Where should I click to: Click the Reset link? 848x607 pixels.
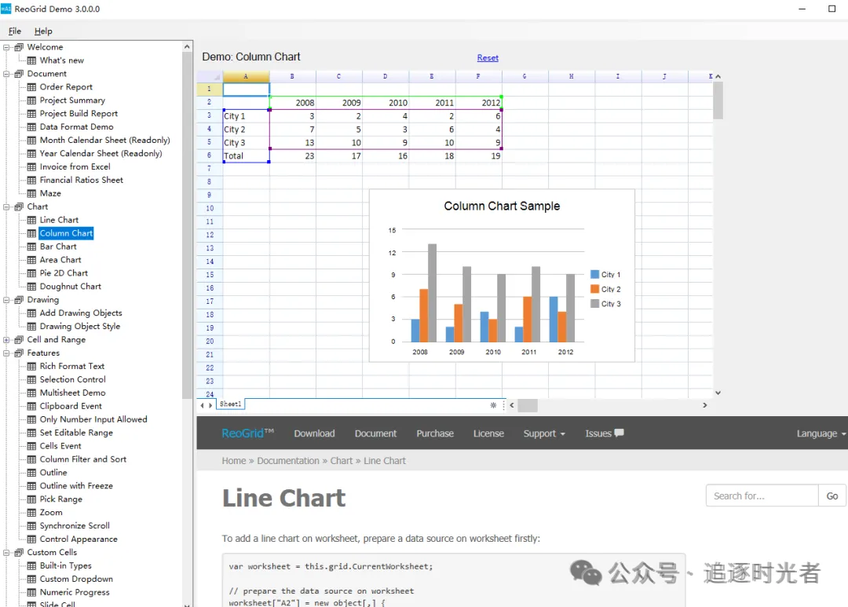488,57
